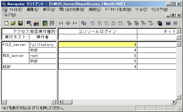The image size is (183, 112).
Task: Click the New document icon
Action: [x=6, y=23]
